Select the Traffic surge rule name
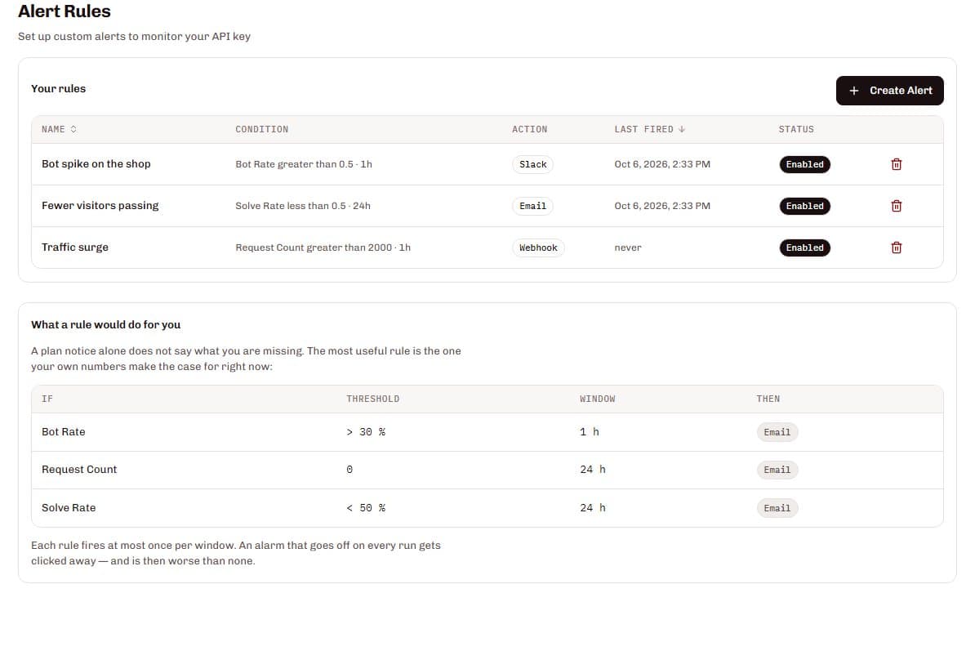 75,247
